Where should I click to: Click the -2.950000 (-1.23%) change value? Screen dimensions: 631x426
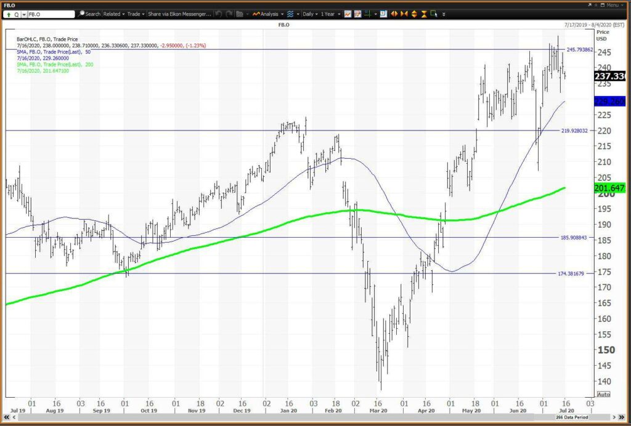point(183,46)
